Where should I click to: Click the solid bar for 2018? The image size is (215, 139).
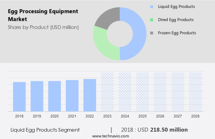[x=19, y=96]
